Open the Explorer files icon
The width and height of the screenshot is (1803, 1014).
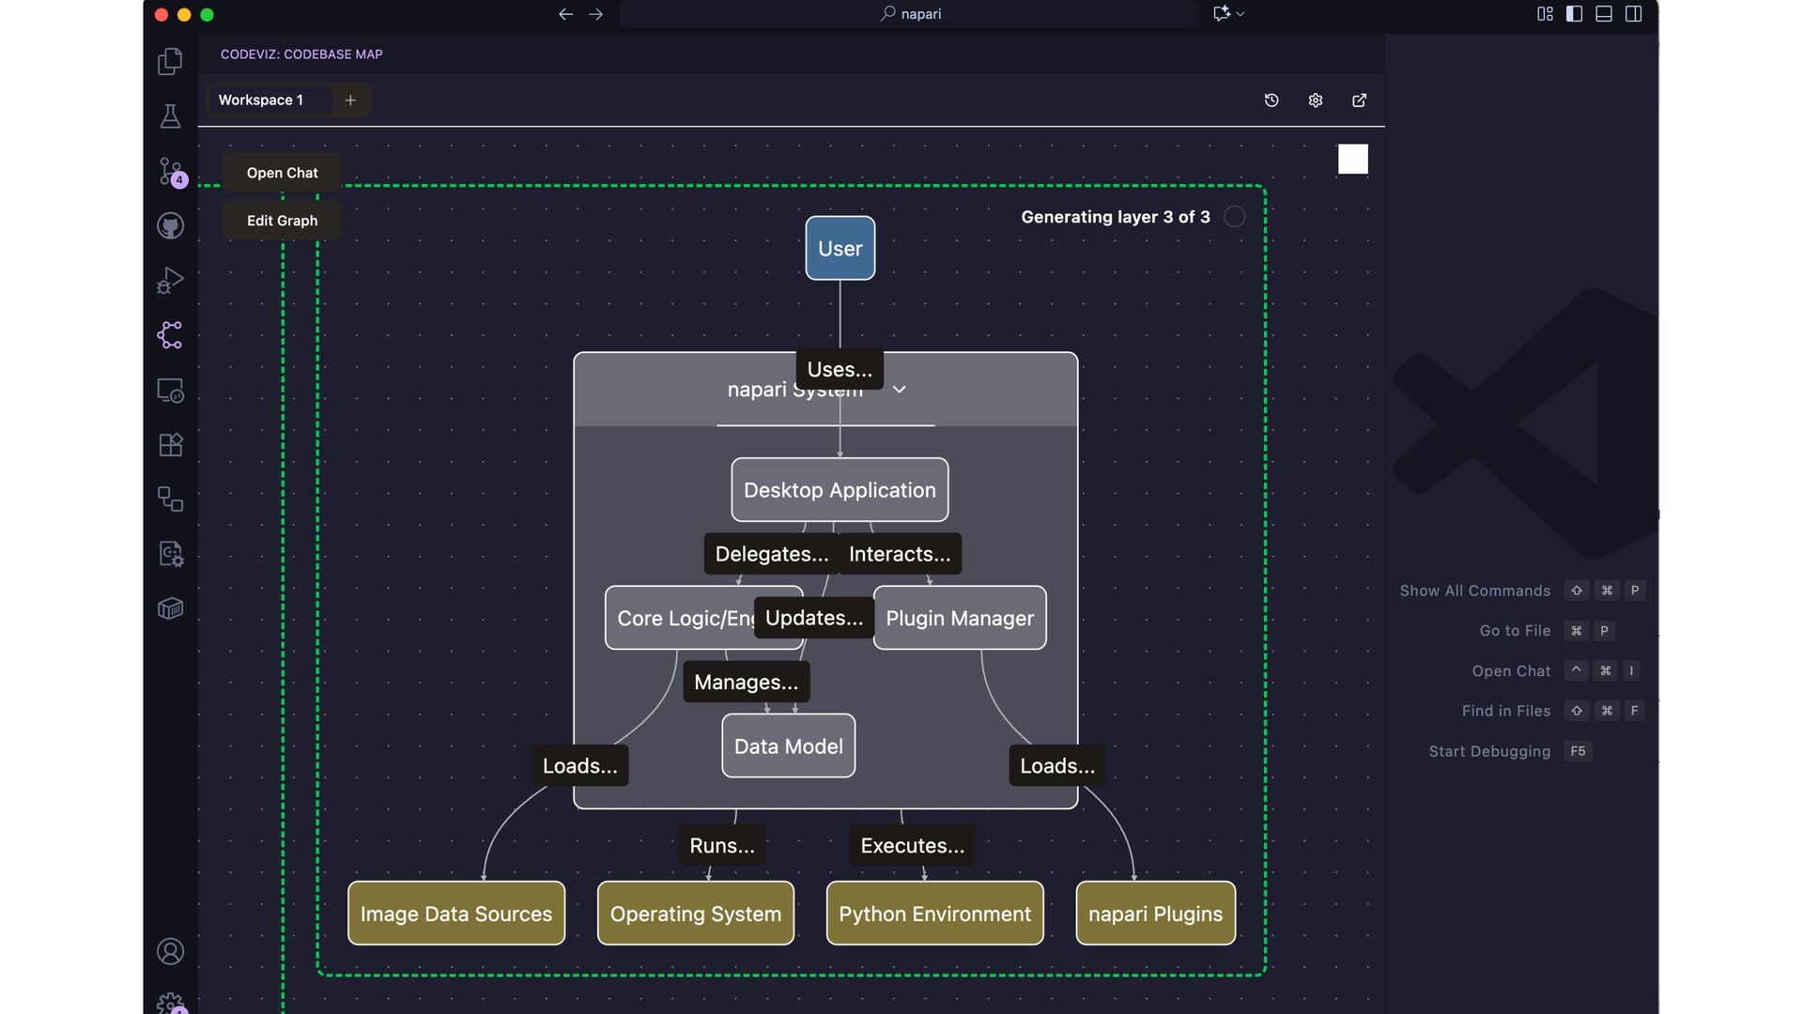tap(170, 62)
